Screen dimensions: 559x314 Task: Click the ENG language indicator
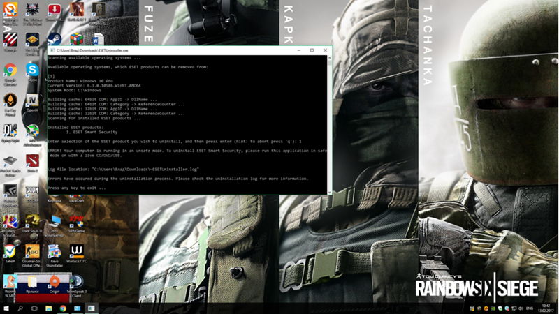click(530, 308)
